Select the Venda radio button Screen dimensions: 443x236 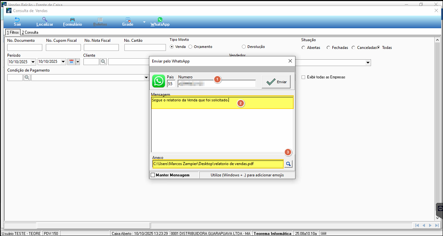click(172, 47)
